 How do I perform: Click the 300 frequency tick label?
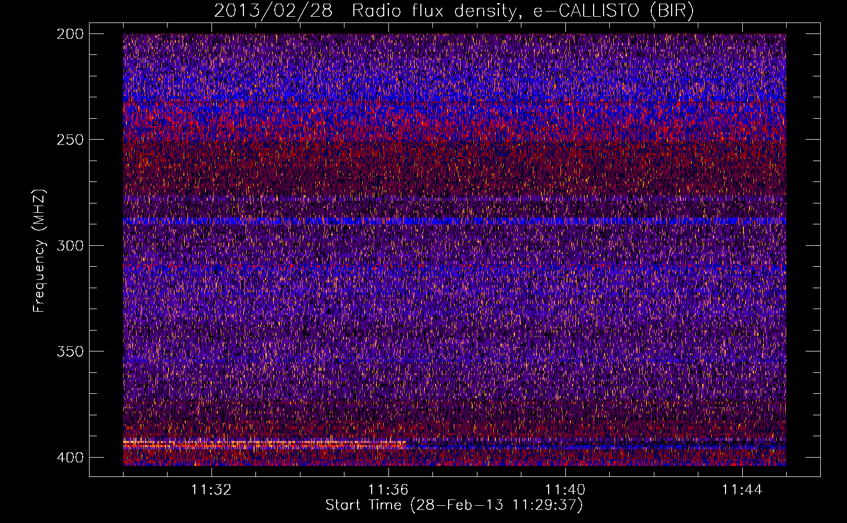pos(70,246)
